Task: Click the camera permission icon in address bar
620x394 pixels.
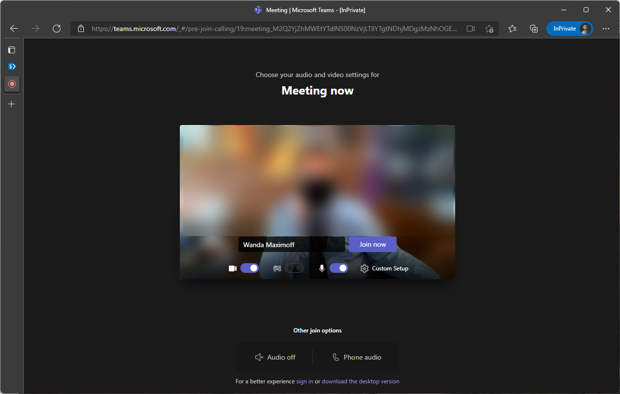Action: tap(471, 29)
